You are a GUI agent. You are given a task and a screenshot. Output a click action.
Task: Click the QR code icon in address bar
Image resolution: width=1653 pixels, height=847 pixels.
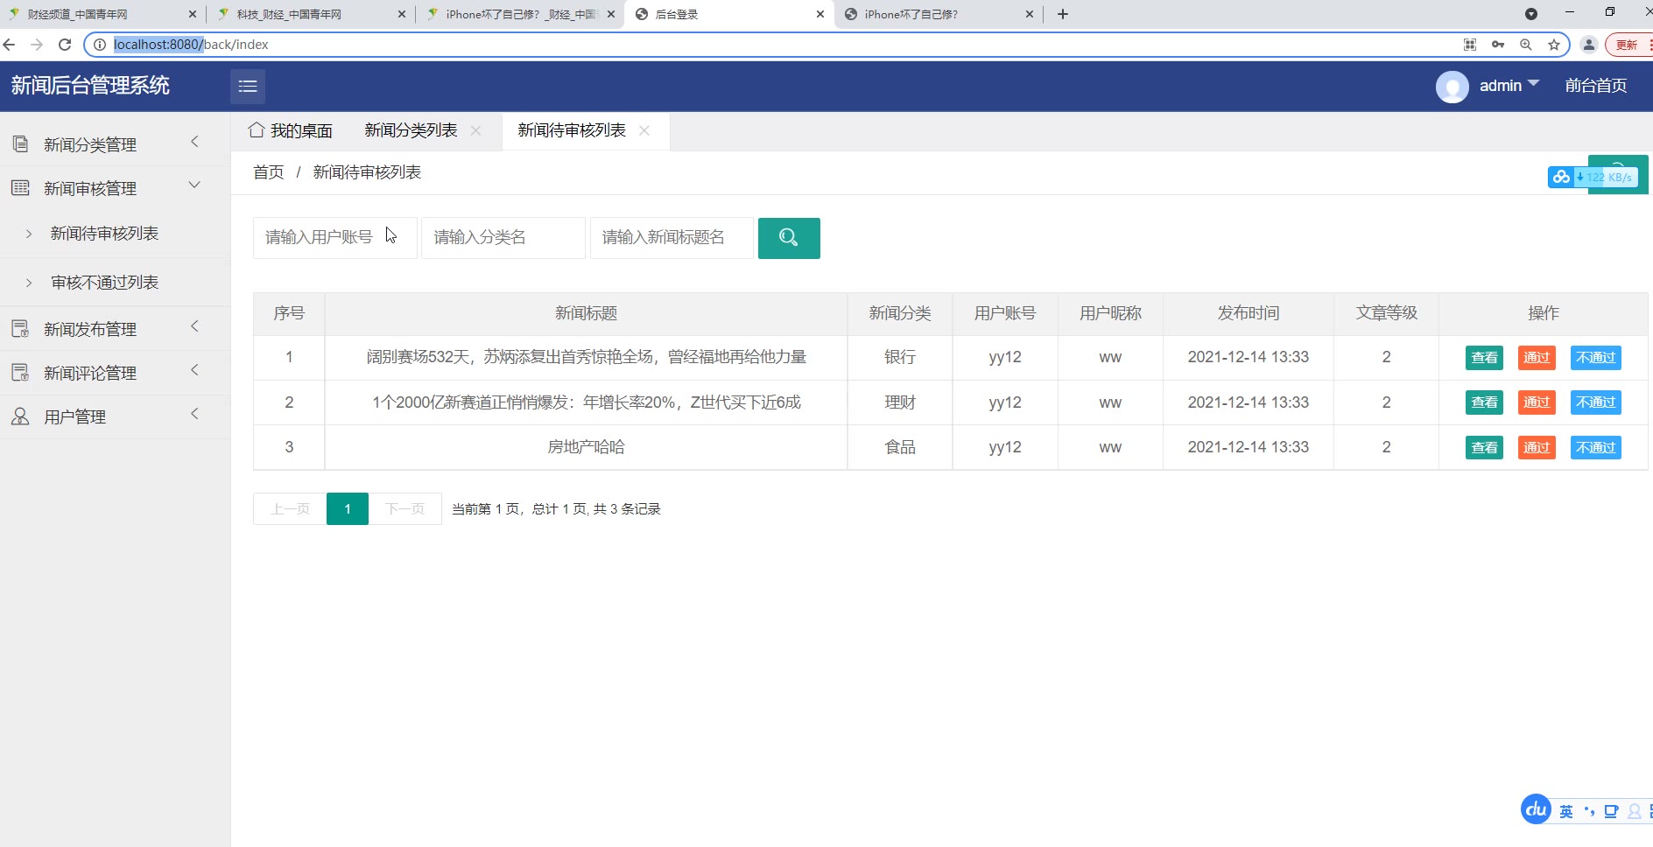[x=1470, y=45]
